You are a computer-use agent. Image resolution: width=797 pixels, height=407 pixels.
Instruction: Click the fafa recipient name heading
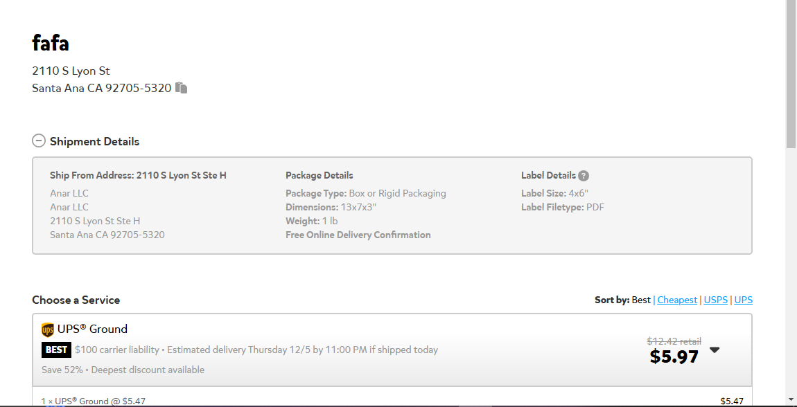[51, 43]
